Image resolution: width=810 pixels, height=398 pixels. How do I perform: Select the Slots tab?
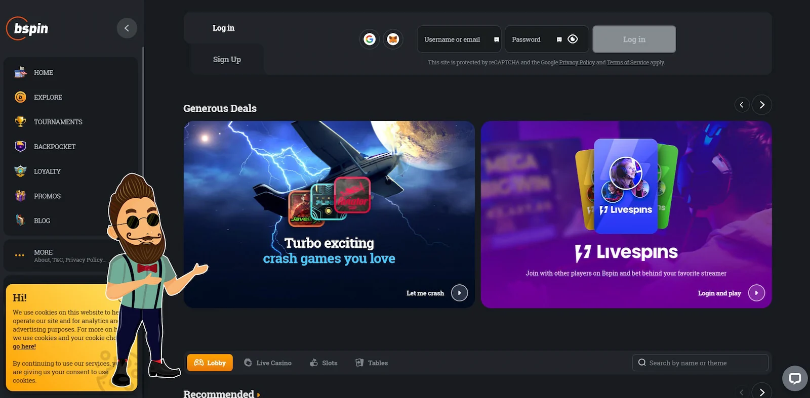coord(324,363)
